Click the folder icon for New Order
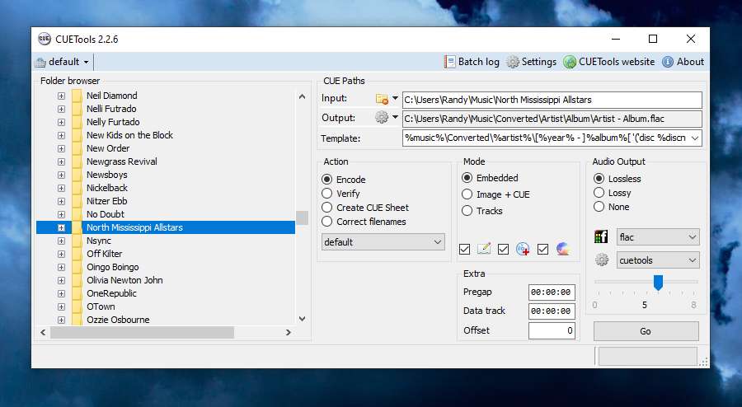 pos(77,148)
